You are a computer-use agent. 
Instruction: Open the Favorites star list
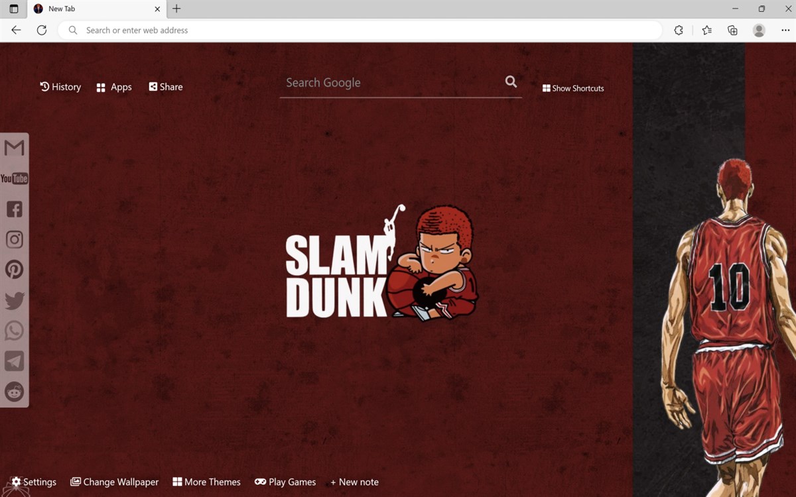point(707,30)
